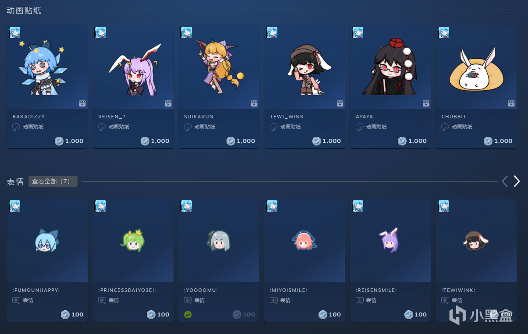Go to previous page of emoticons
Viewport: 528px width, 334px height.
[505, 181]
